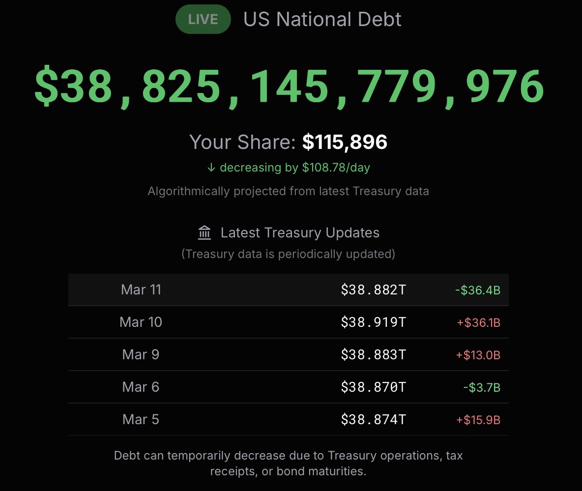Select the Mar 11 row date
The width and height of the screenshot is (582, 491).
141,289
